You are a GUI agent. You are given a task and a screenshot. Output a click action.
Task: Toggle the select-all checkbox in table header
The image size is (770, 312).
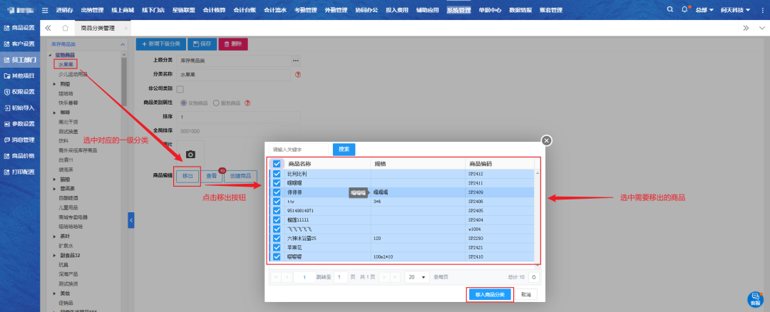click(277, 164)
